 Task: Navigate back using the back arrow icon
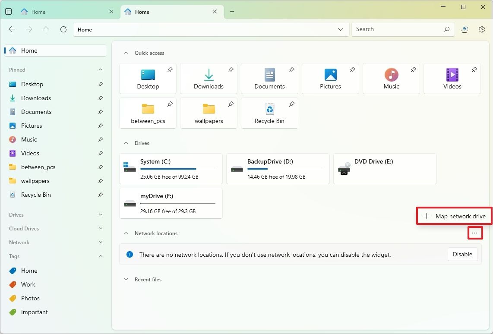11,29
